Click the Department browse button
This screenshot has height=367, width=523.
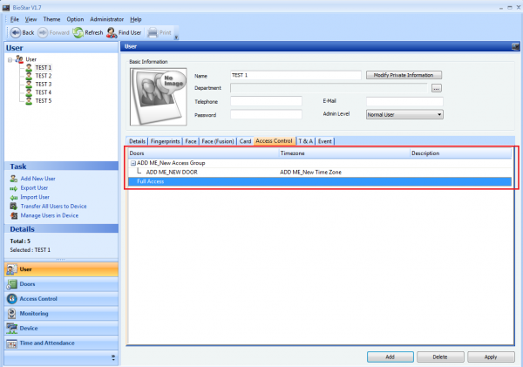click(437, 88)
